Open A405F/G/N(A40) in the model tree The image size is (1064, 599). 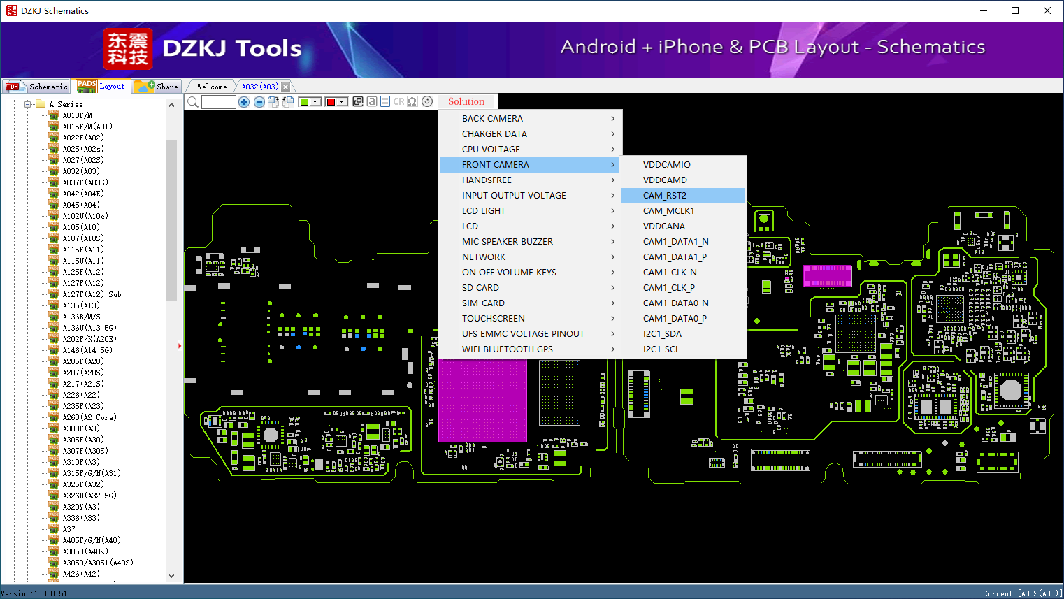click(x=92, y=540)
